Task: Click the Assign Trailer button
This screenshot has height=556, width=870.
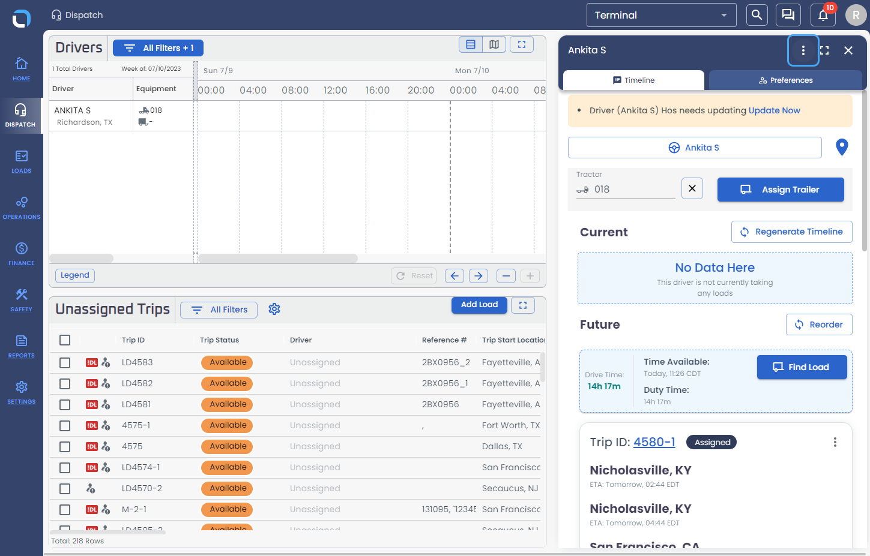Action: point(781,190)
